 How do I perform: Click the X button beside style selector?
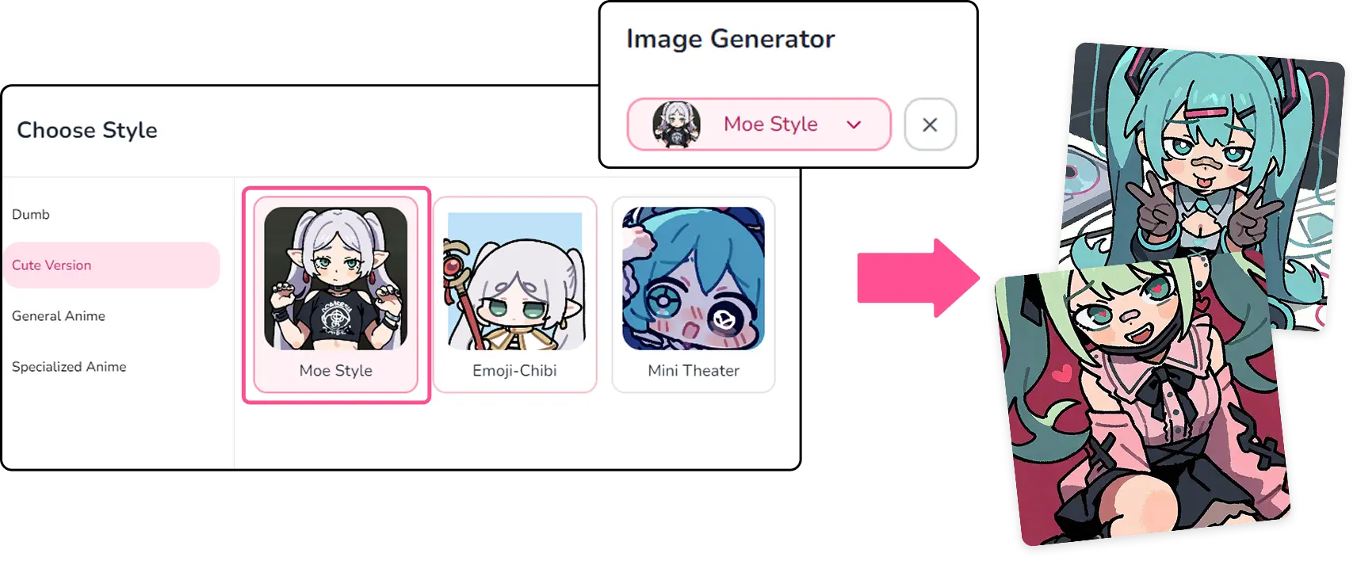click(x=930, y=124)
